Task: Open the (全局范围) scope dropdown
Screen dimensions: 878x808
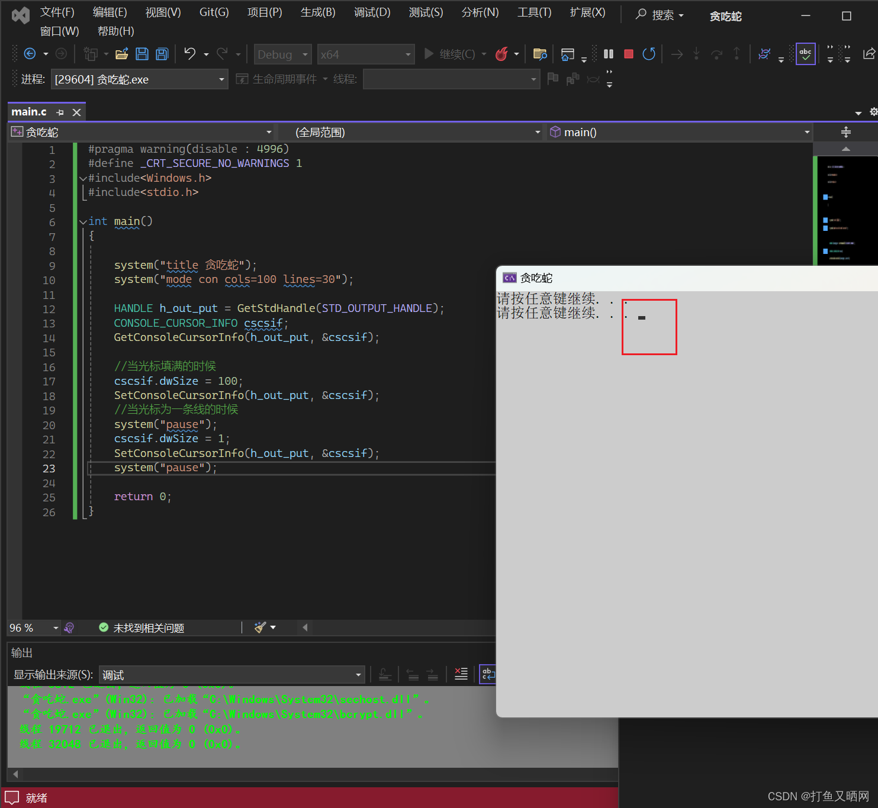Action: (410, 132)
